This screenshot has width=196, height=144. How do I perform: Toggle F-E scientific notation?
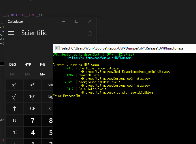coord(42,65)
